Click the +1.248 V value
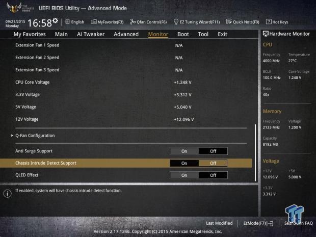The width and height of the screenshot is (316, 237). click(x=182, y=83)
